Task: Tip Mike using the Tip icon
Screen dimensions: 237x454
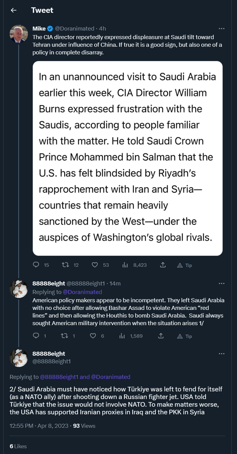Action: tap(185, 265)
